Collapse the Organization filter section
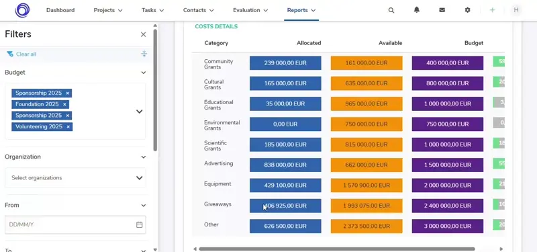 point(144,157)
